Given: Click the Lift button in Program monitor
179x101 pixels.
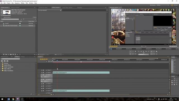Looking at the screenshot, I should [151, 54].
